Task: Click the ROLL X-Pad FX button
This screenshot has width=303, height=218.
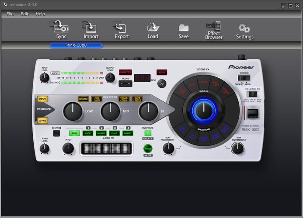Action: (74, 133)
